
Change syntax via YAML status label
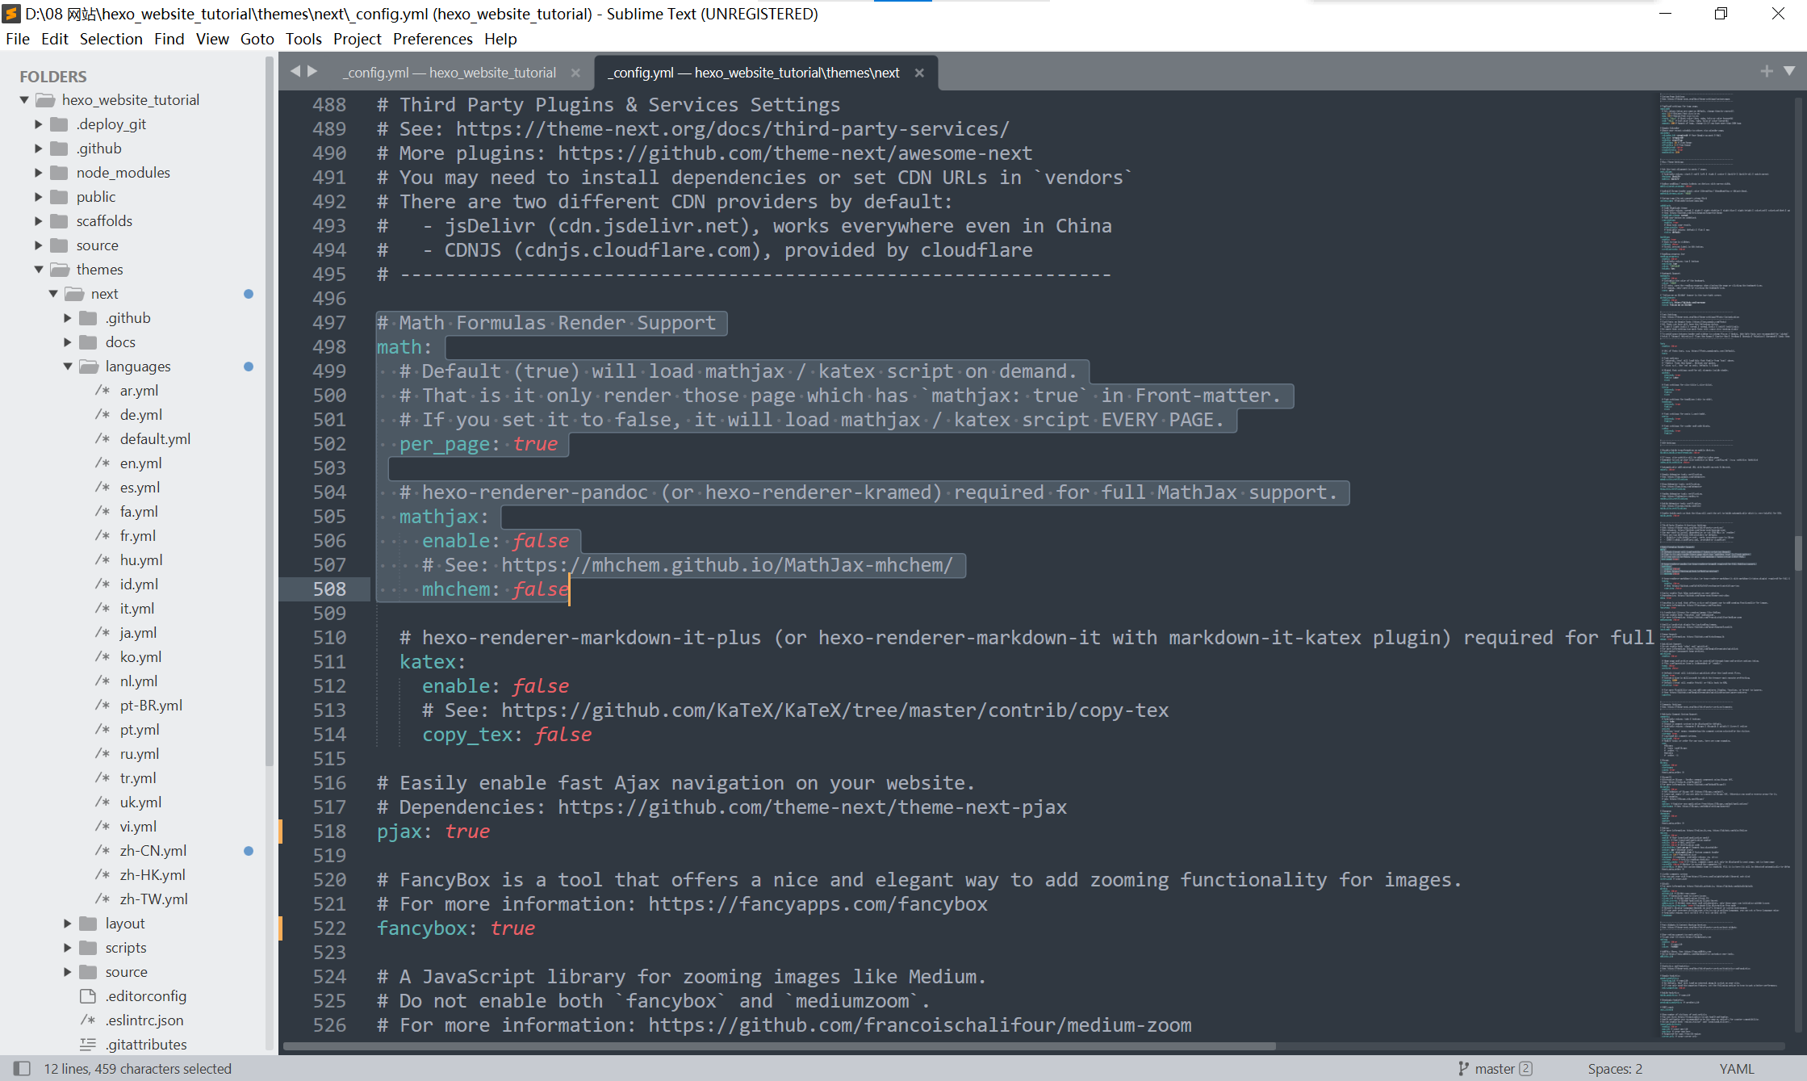tap(1736, 1068)
